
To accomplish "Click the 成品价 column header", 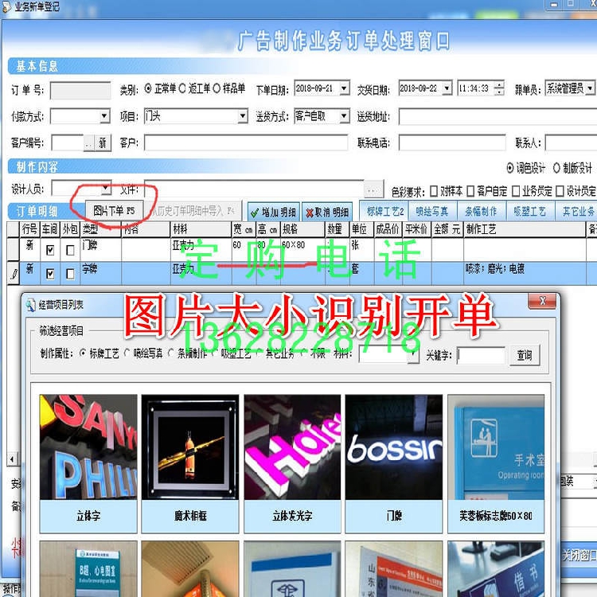I will (x=388, y=229).
